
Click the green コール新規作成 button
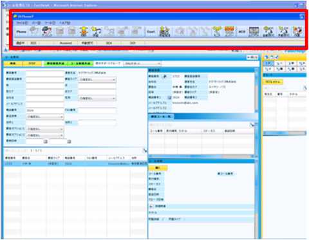[80, 64]
